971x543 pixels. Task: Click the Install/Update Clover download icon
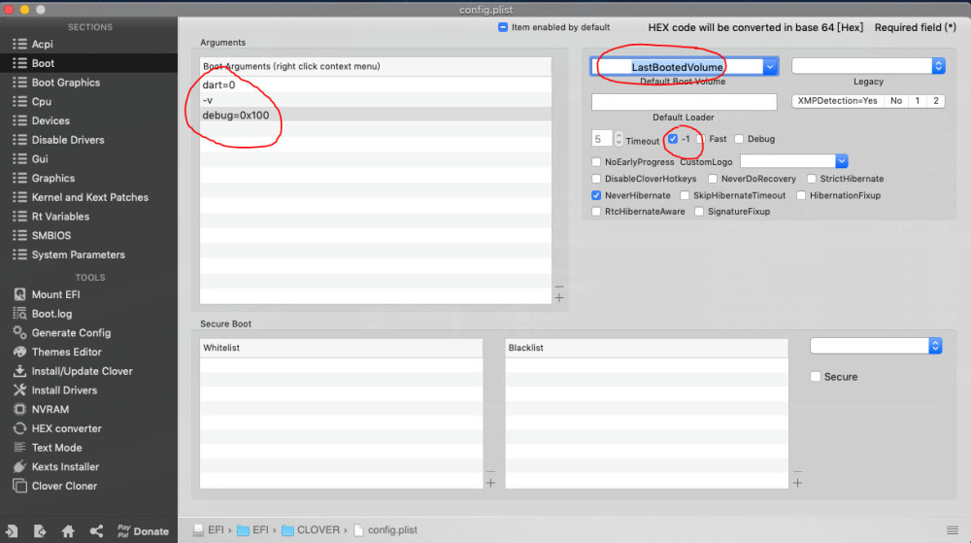click(19, 371)
